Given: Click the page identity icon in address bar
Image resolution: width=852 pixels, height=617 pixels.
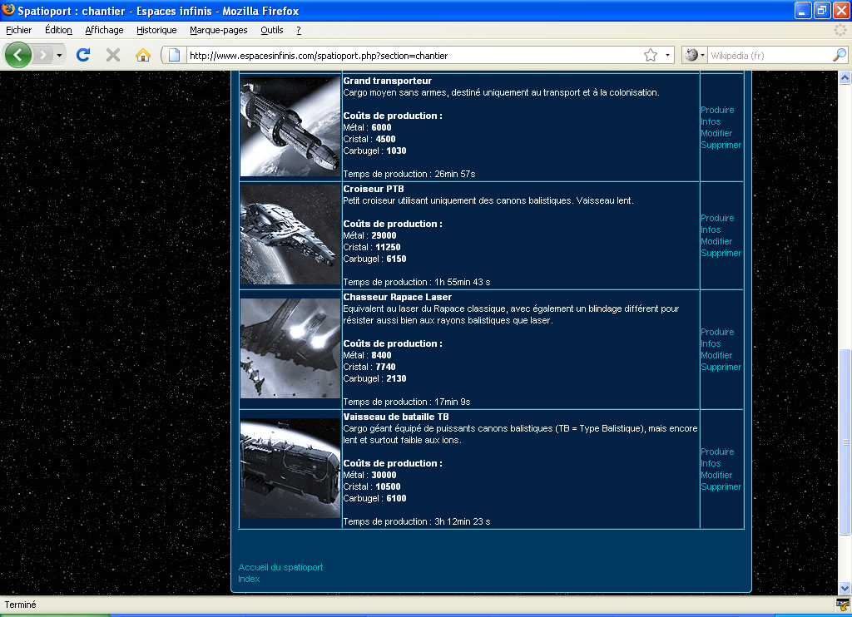Looking at the screenshot, I should coord(174,55).
